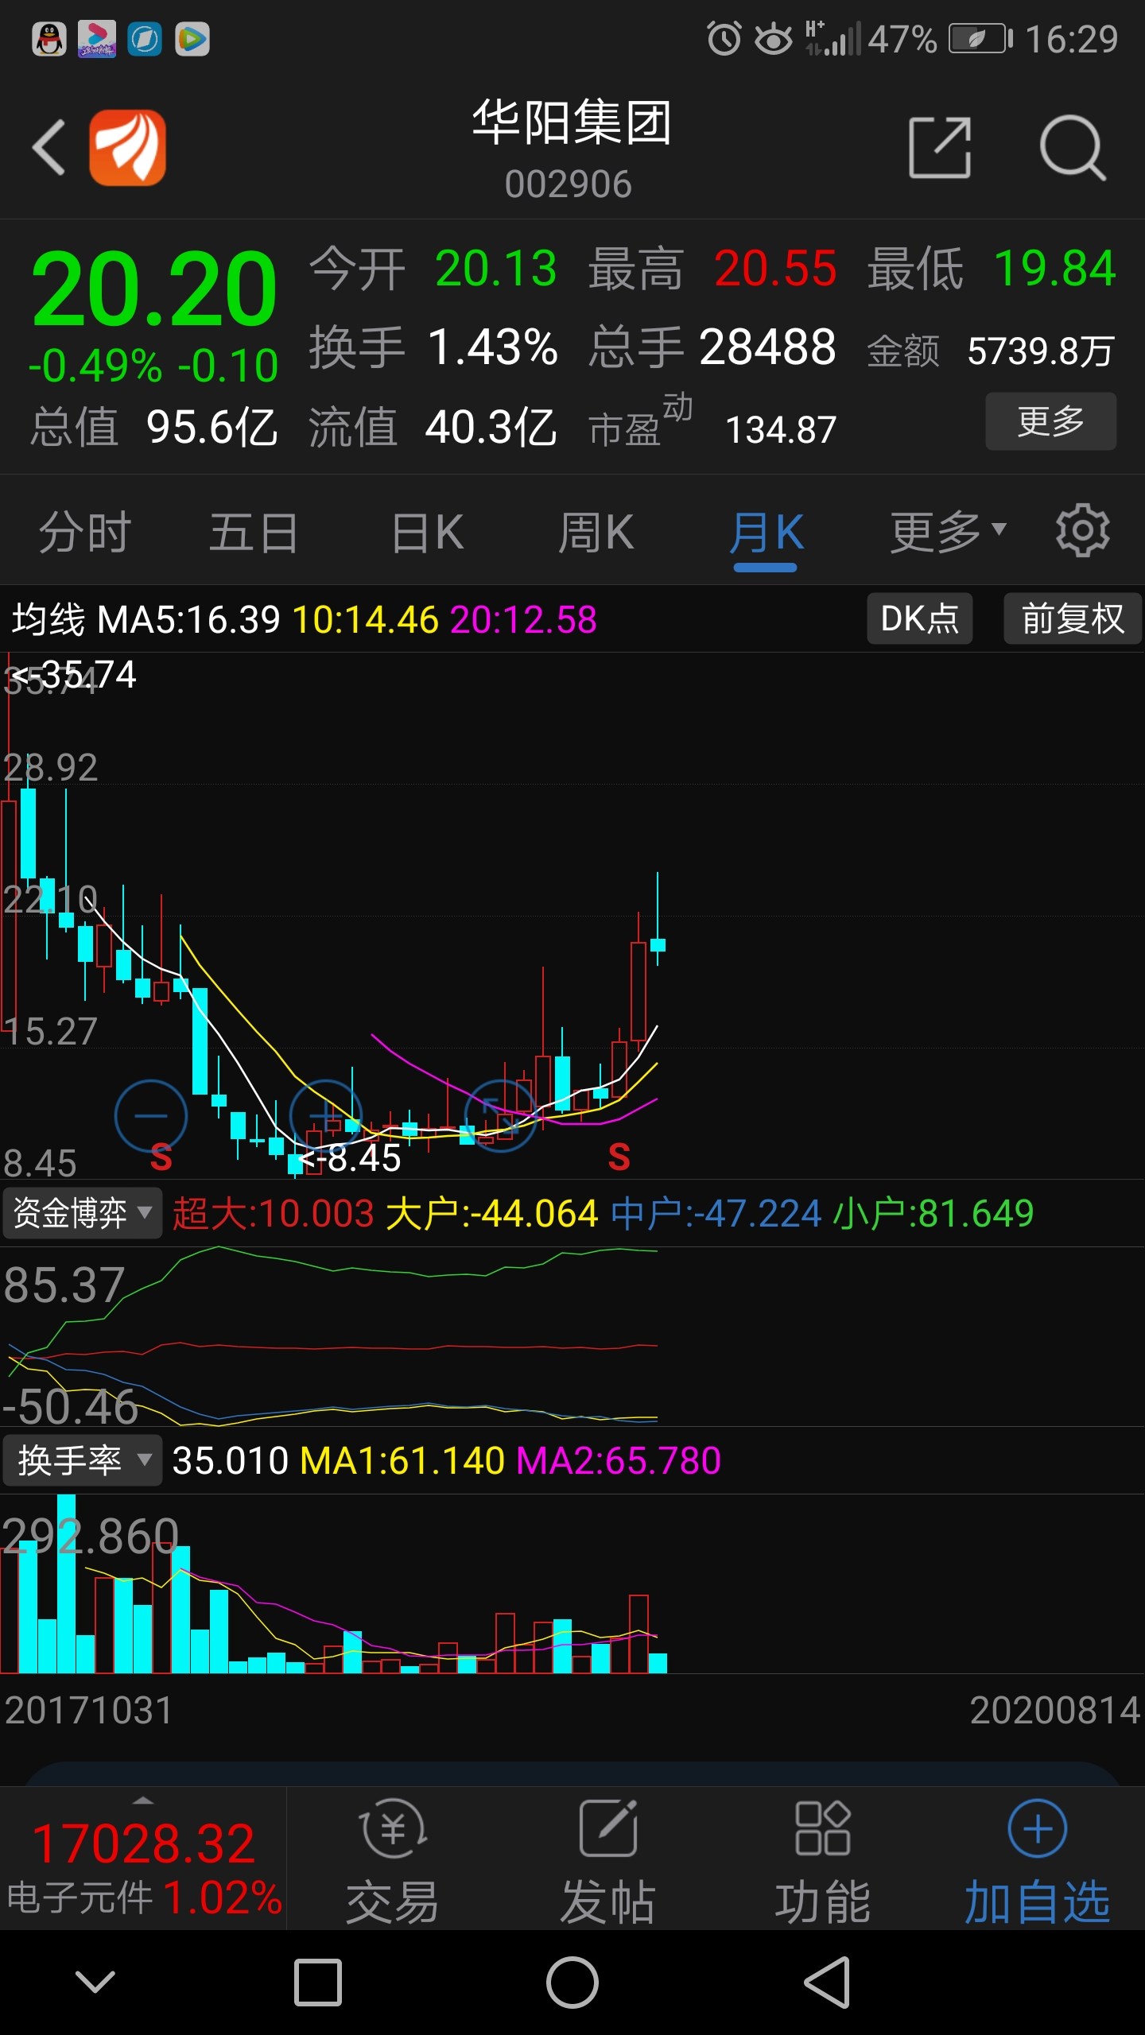Switch to 日K tab
Image resolution: width=1145 pixels, height=2035 pixels.
[x=428, y=532]
